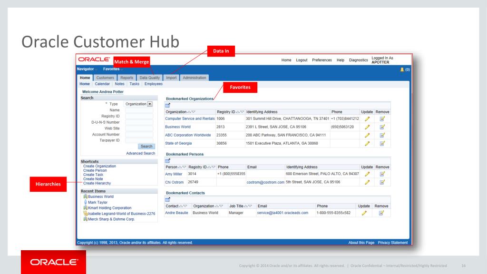Remove Chi Ostrom bookmark icon

[382, 182]
